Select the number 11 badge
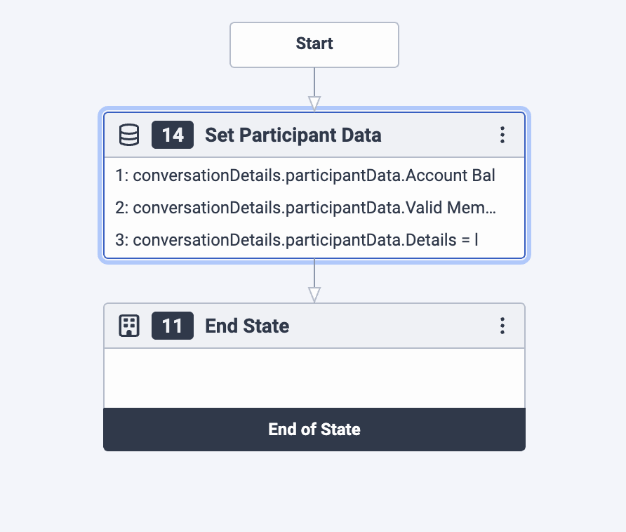 tap(173, 326)
